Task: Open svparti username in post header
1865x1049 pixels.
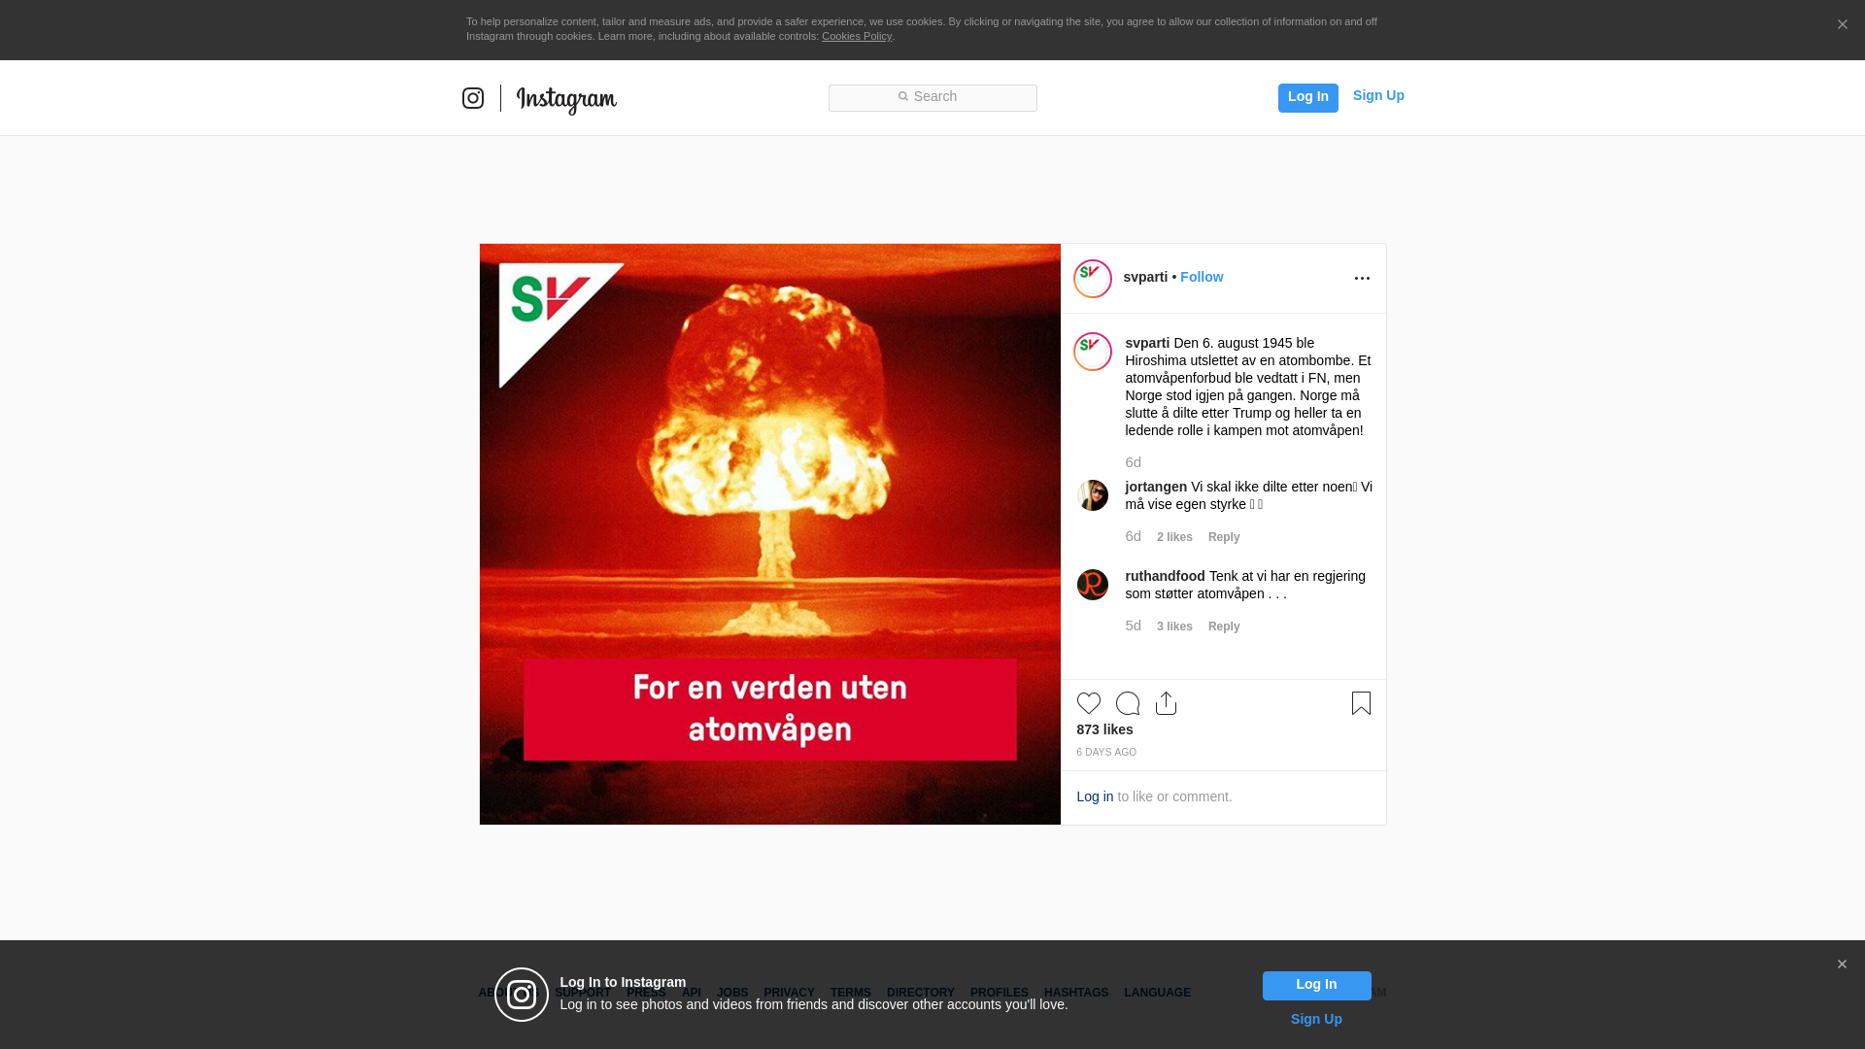Action: pyautogui.click(x=1145, y=277)
